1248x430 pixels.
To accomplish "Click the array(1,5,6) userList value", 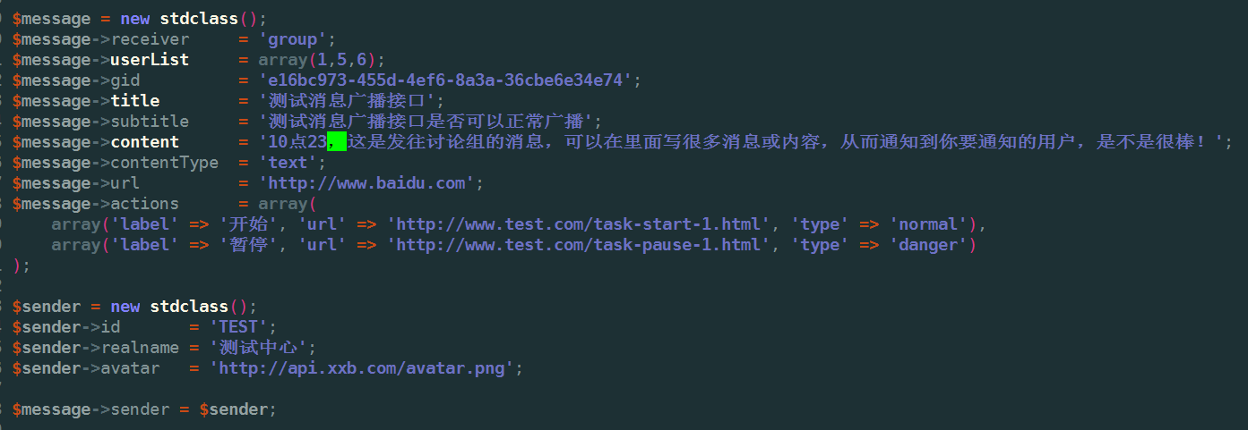I will (318, 60).
